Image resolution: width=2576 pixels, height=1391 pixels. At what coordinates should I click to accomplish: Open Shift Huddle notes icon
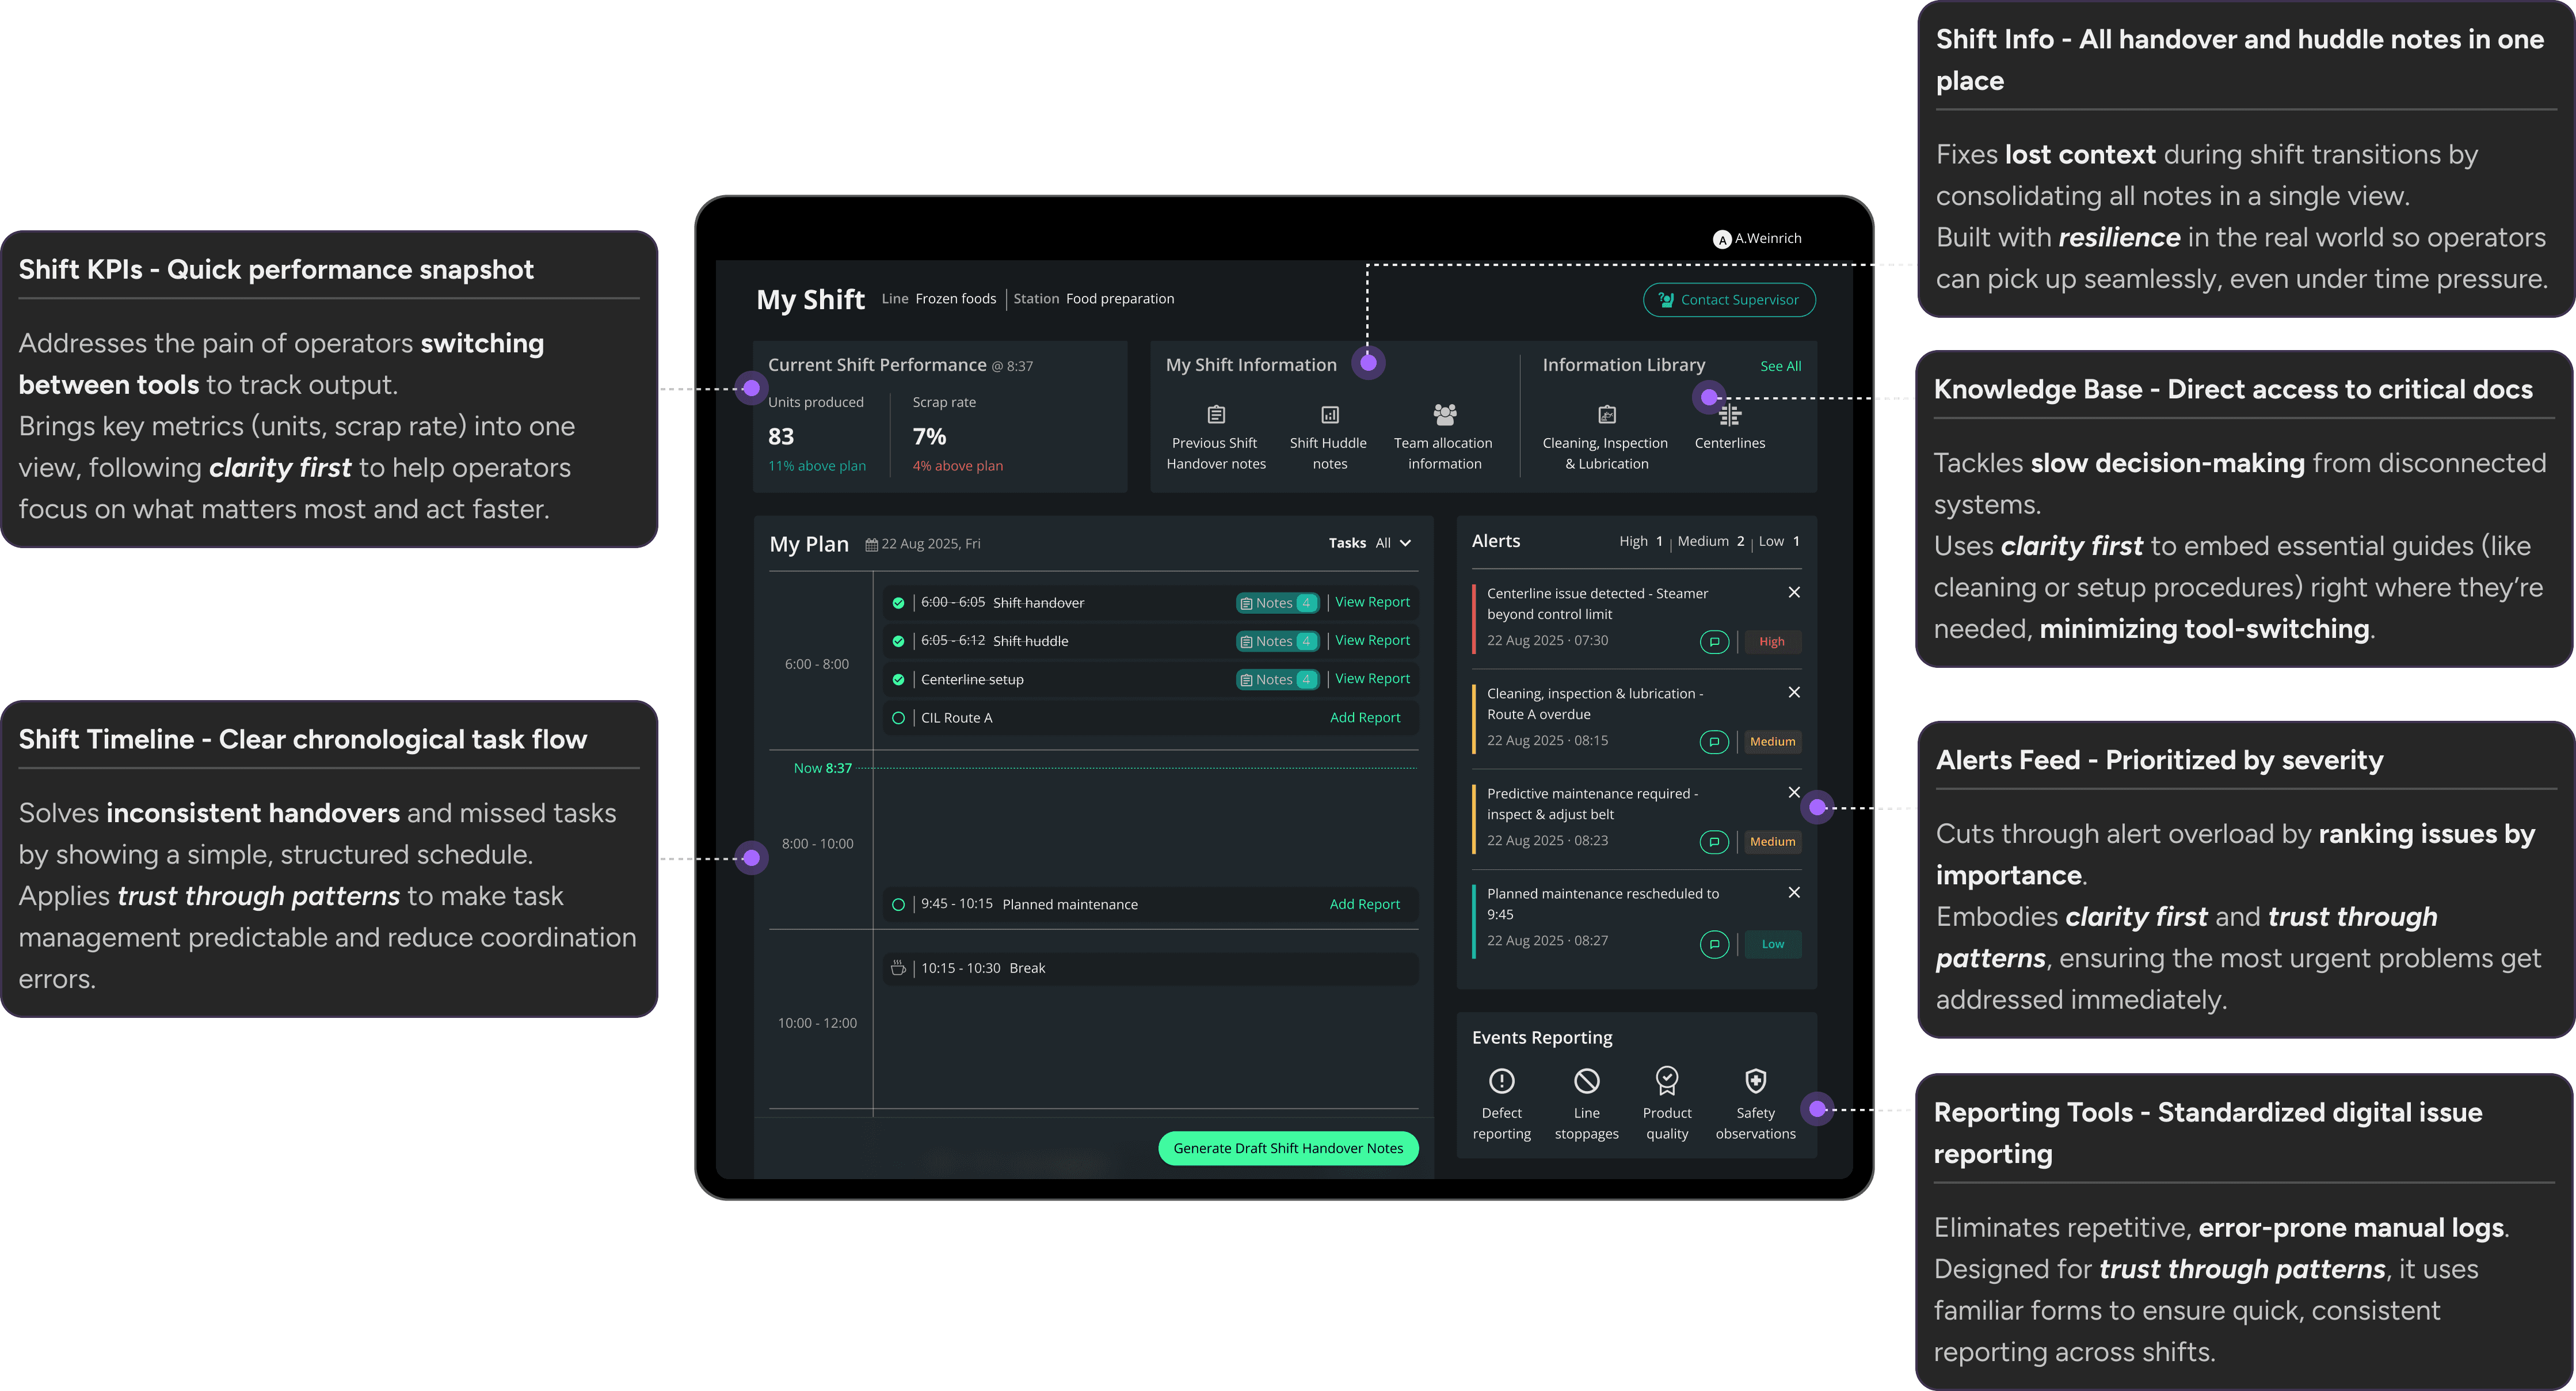click(1329, 415)
